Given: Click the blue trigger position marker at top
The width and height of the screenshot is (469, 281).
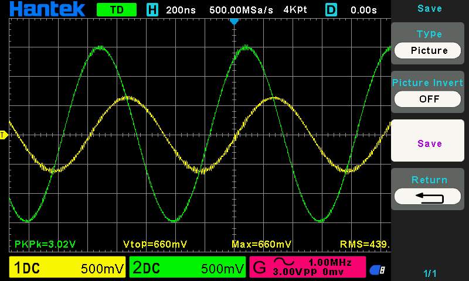Looking at the screenshot, I should pos(234,22).
